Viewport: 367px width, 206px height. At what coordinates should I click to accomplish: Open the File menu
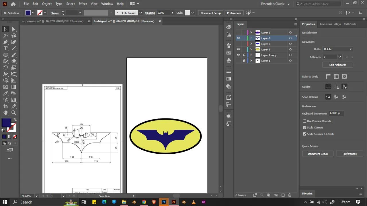tap(26, 4)
